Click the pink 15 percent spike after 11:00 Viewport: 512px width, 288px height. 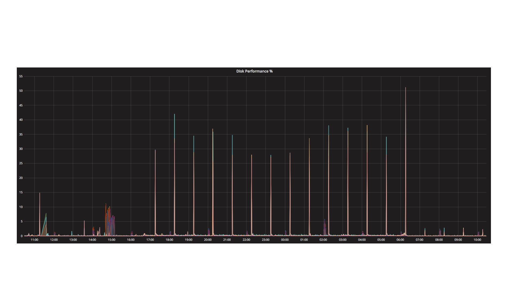click(x=40, y=194)
